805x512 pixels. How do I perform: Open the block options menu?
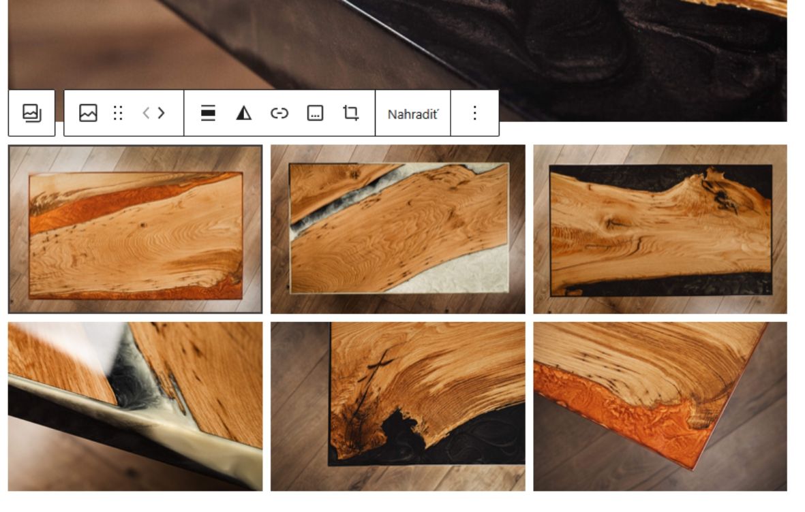pos(475,113)
